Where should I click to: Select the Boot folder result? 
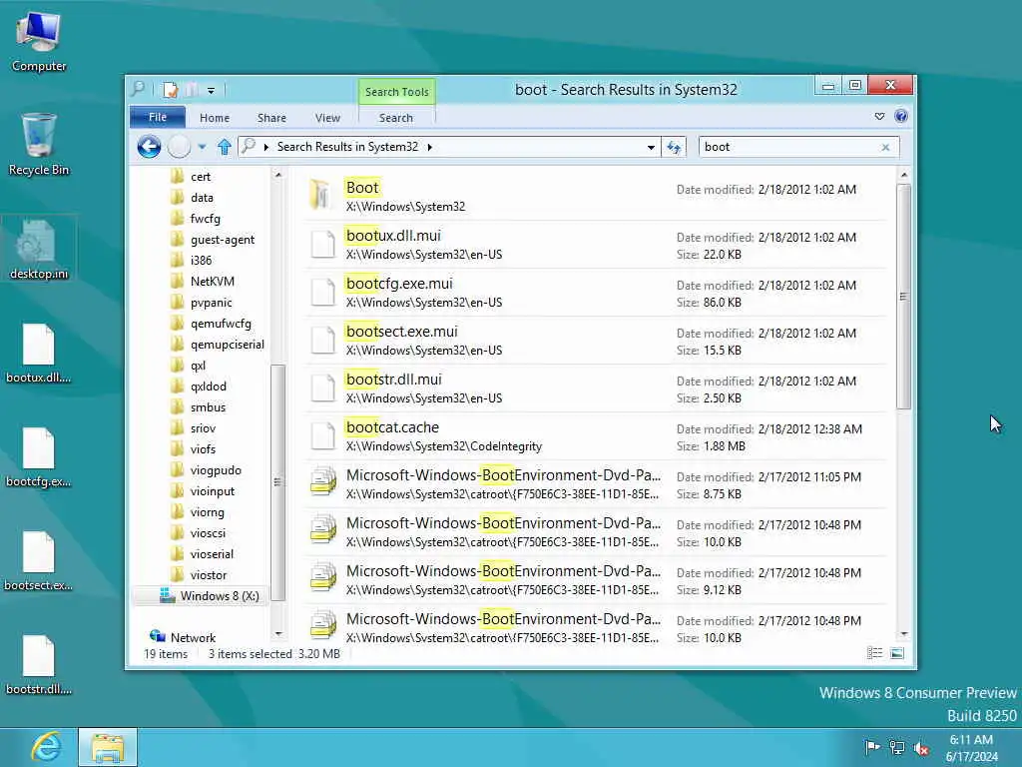pyautogui.click(x=597, y=197)
